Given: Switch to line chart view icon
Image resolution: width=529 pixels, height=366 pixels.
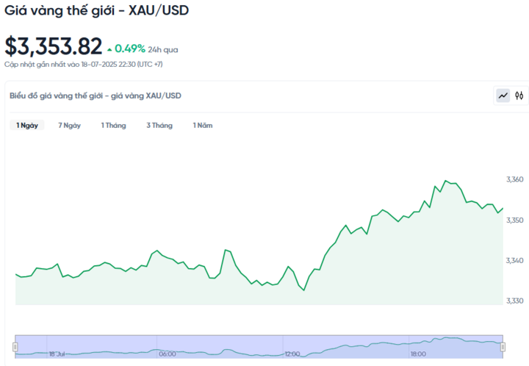Looking at the screenshot, I should (x=503, y=96).
